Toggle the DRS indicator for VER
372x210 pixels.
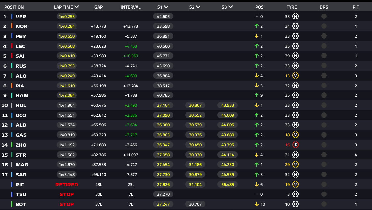click(324, 17)
